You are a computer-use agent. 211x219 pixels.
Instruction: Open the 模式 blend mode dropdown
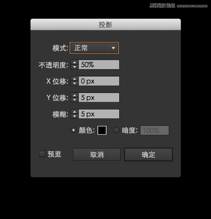point(94,48)
